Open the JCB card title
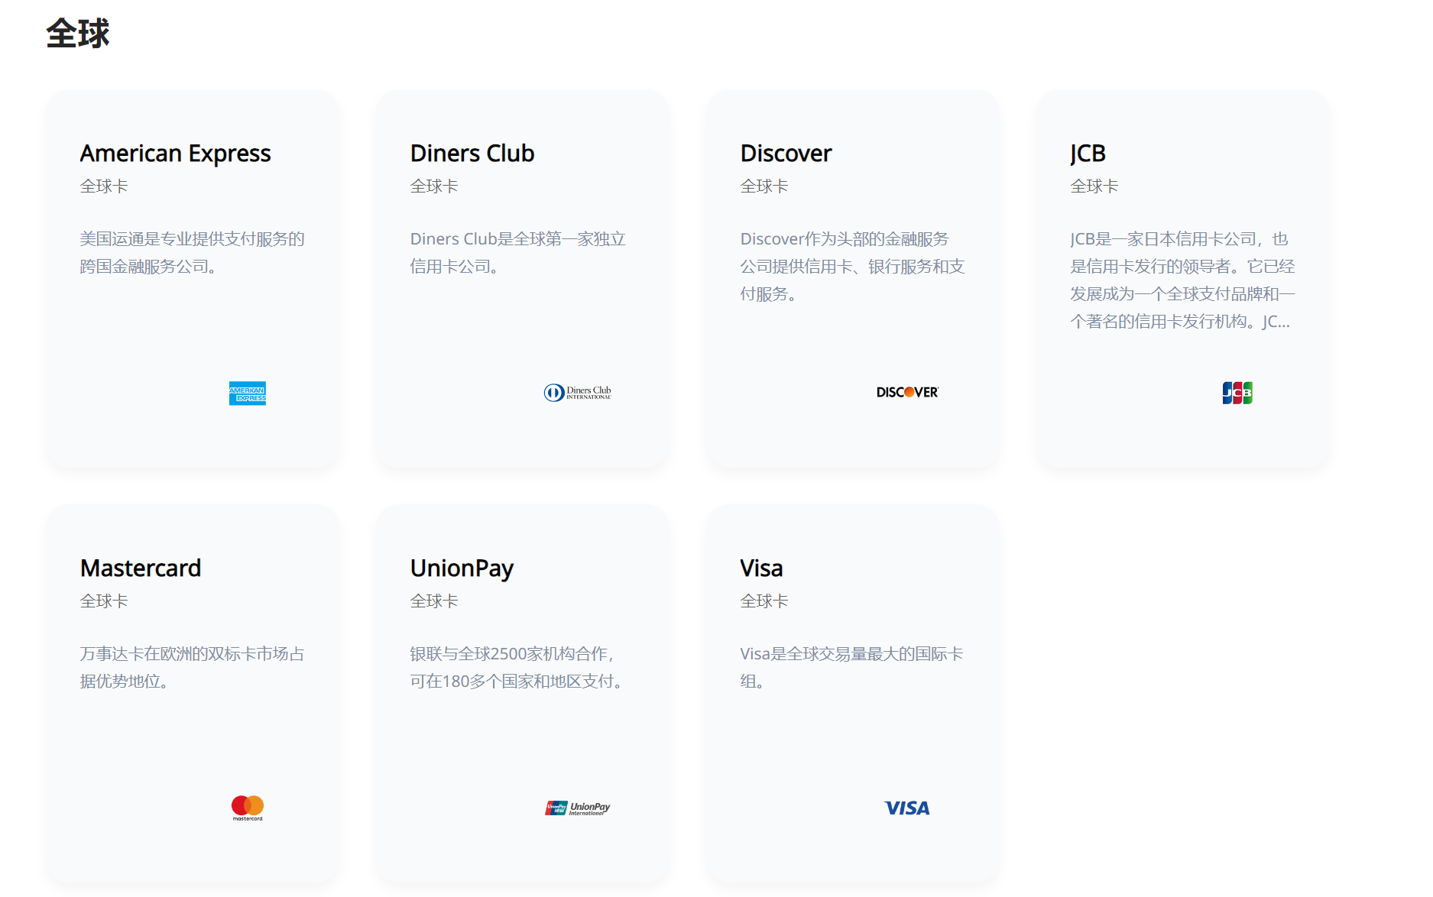Image resolution: width=1433 pixels, height=897 pixels. (1088, 154)
